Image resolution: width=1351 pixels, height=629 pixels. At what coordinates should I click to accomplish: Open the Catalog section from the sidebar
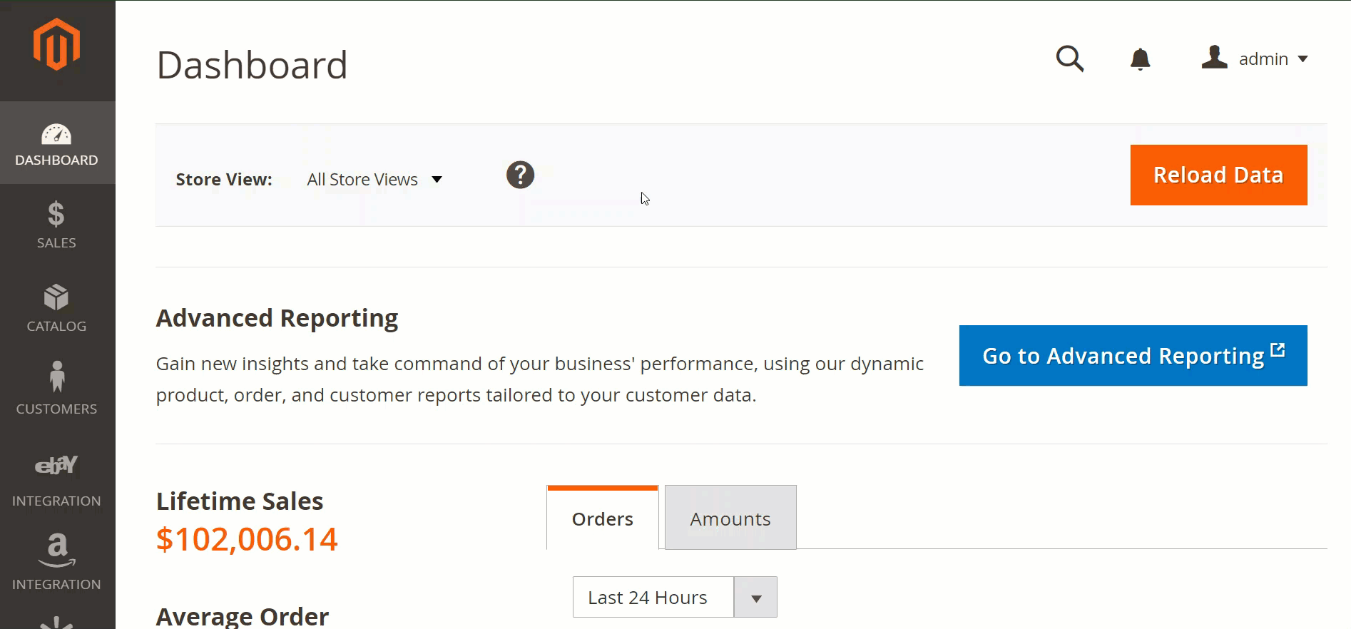[x=56, y=308]
